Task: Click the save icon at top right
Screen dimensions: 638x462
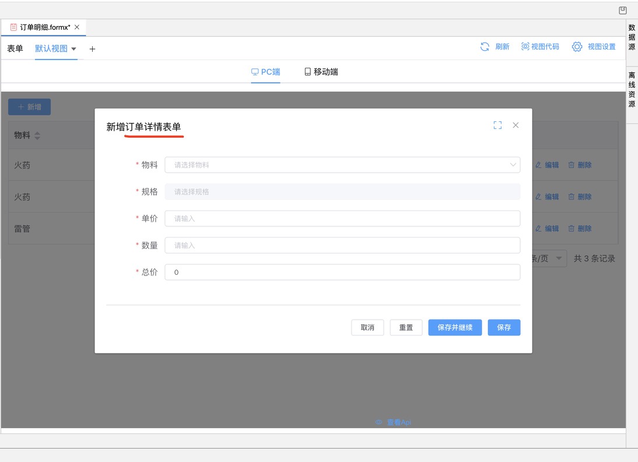Action: pos(623,10)
